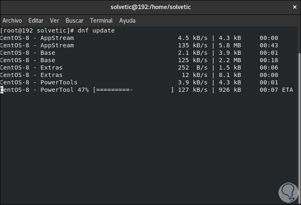Click the 47% progress percentage

point(83,90)
